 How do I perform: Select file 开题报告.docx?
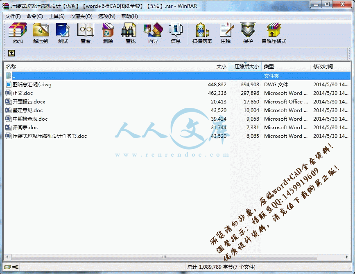[29, 102]
